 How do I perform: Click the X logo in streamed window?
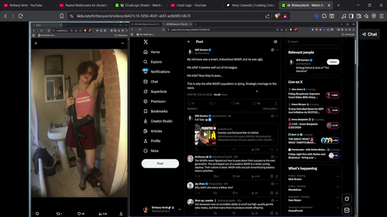[x=146, y=42]
